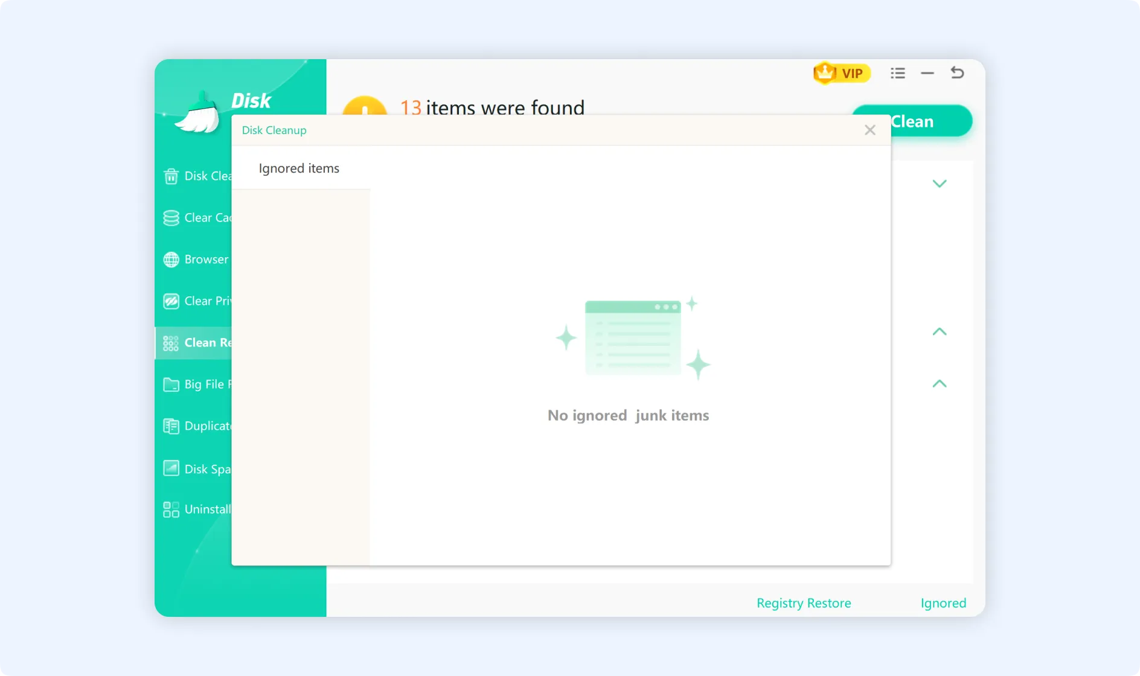Click the Uninstall apps icon

pos(171,509)
